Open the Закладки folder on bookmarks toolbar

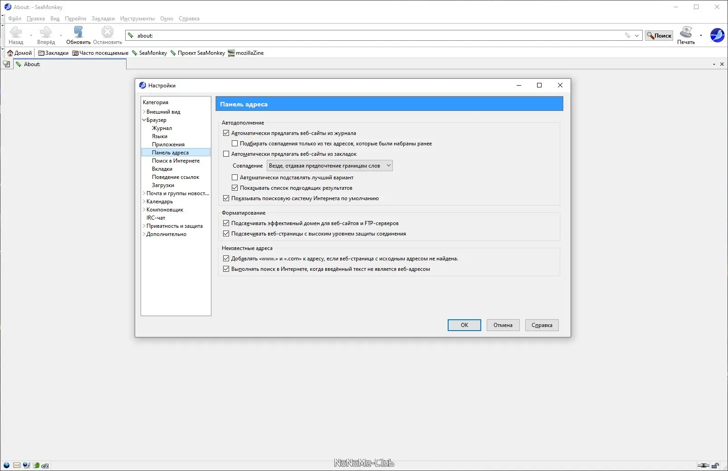click(x=53, y=53)
